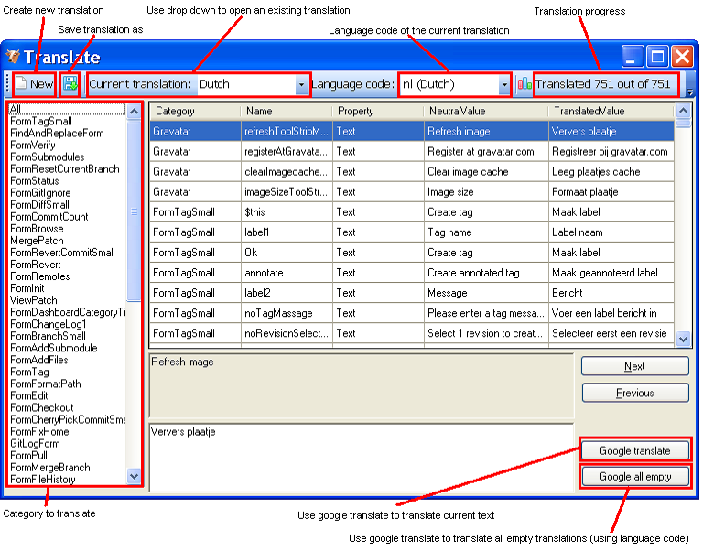Click the Save translation as floppy icon
This screenshot has width=703, height=551.
click(70, 84)
